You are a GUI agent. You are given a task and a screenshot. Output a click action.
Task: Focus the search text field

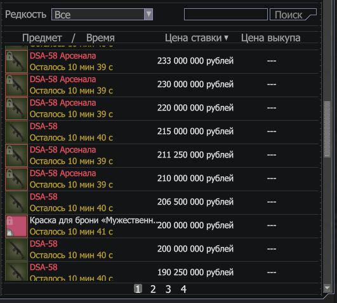click(226, 15)
